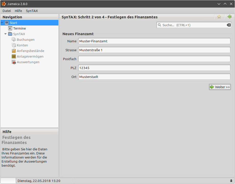This screenshot has width=235, height=184.
Task: Click the Start computer icon
Action: pos(7,23)
